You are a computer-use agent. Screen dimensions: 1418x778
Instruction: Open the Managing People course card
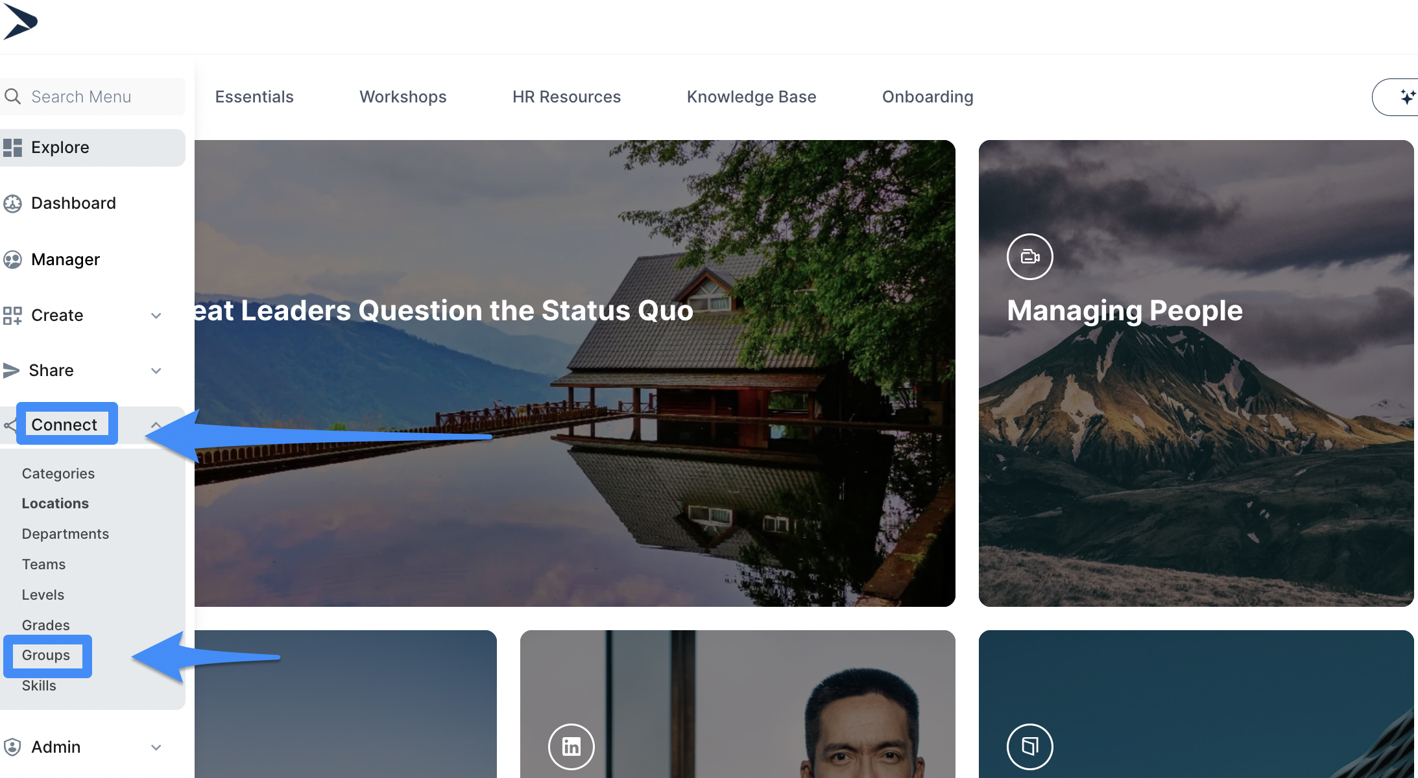1196,373
